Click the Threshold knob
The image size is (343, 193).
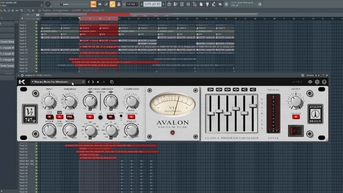(x=70, y=101)
